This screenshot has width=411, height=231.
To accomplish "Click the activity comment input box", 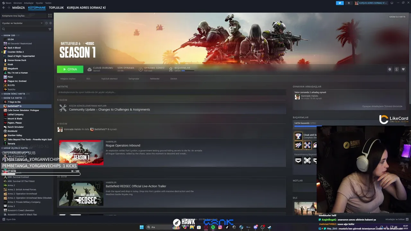I will [171, 92].
